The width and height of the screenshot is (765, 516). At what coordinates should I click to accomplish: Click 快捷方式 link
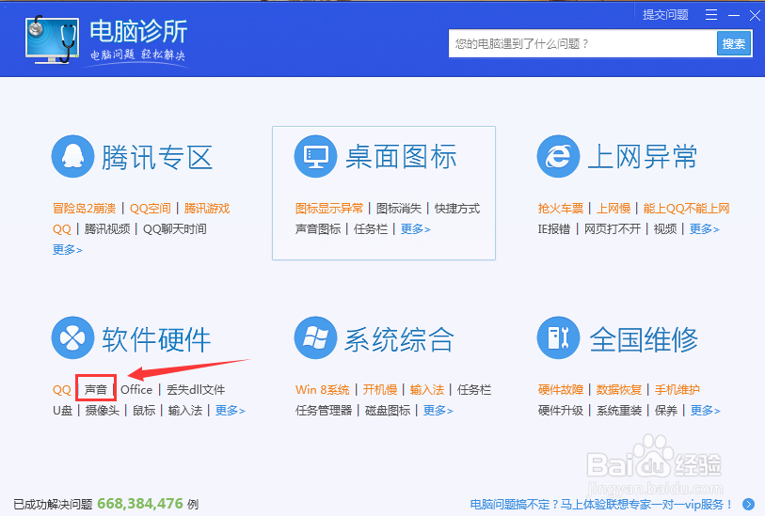pyautogui.click(x=457, y=209)
